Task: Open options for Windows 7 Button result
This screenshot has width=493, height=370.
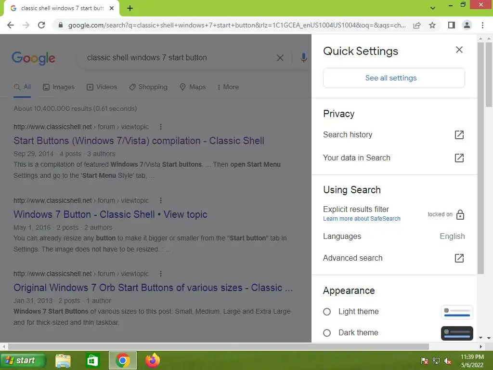Action: click(x=161, y=200)
